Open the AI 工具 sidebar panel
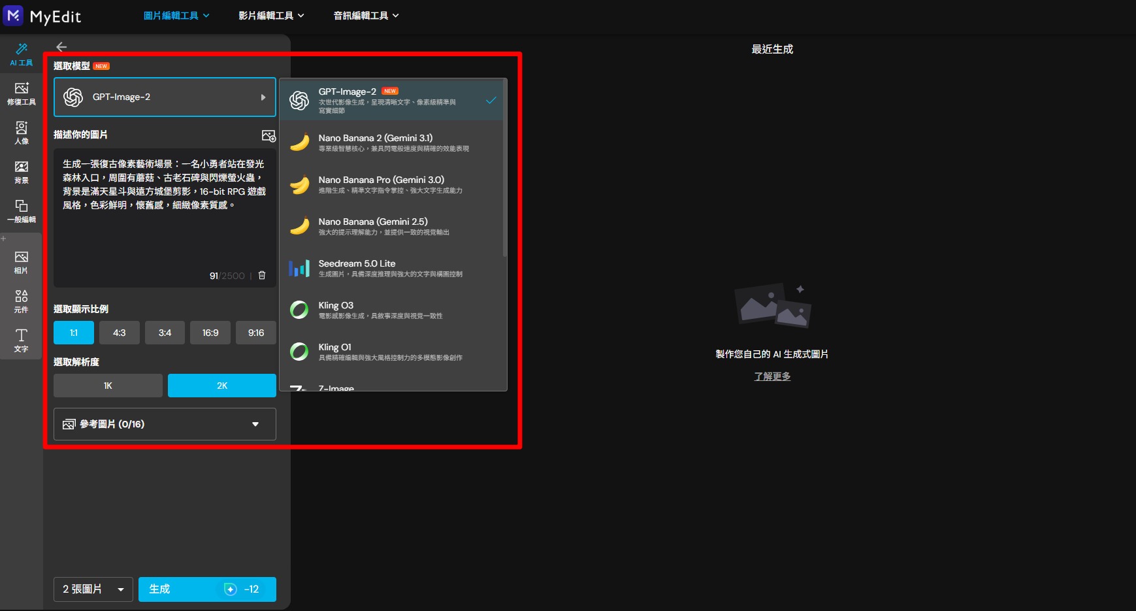 (x=22, y=55)
